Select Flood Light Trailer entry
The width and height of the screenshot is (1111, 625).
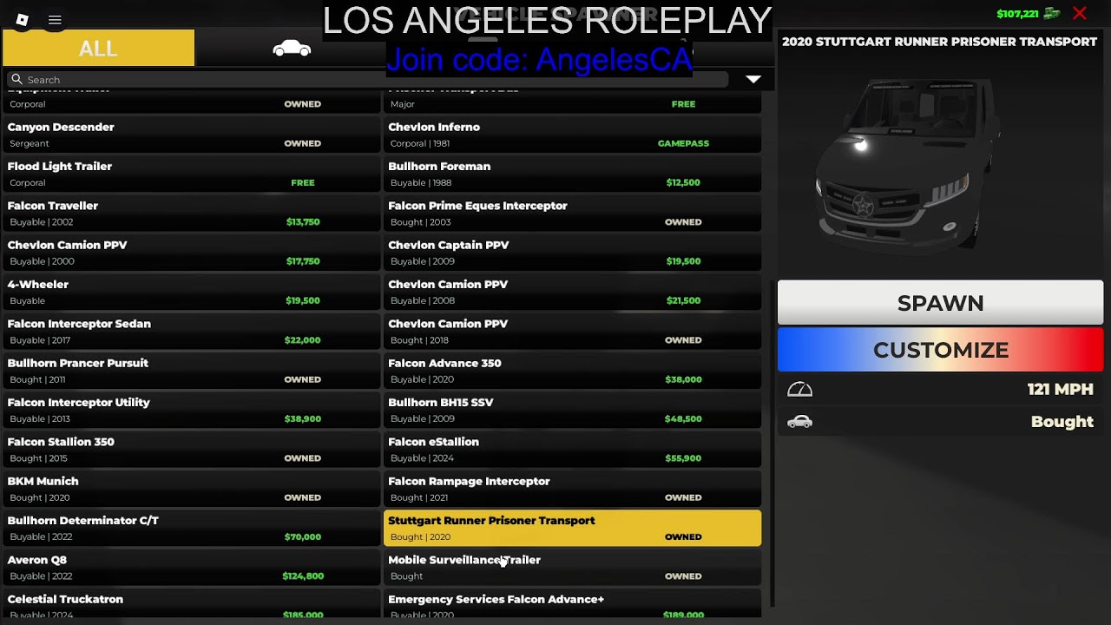(192, 174)
